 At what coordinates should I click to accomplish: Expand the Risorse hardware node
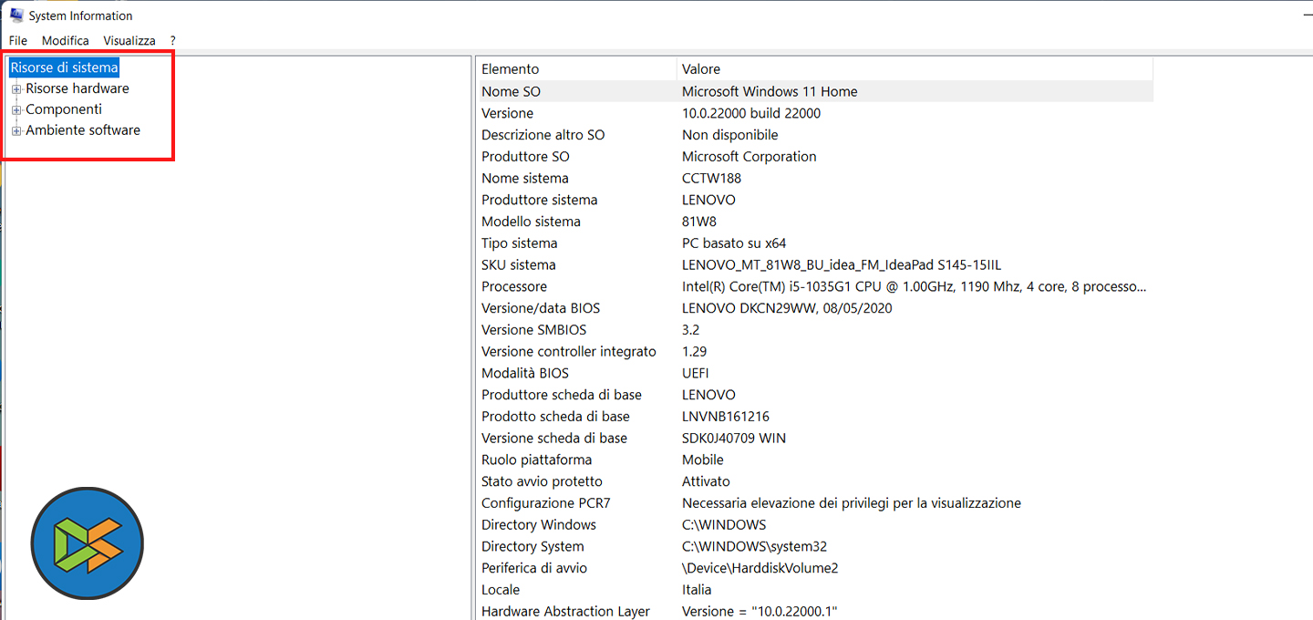16,89
